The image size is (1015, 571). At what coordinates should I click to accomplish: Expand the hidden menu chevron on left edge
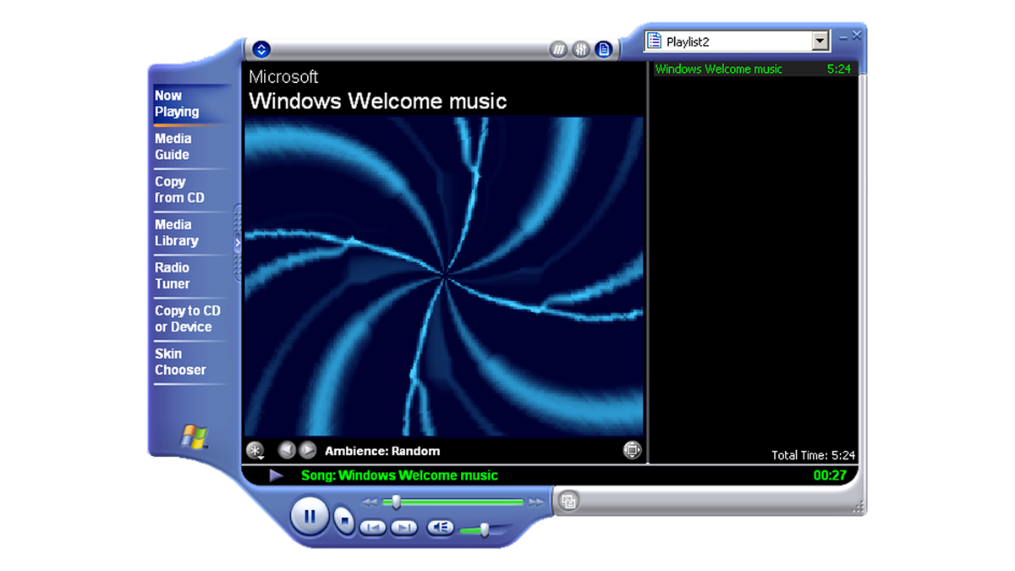238,242
